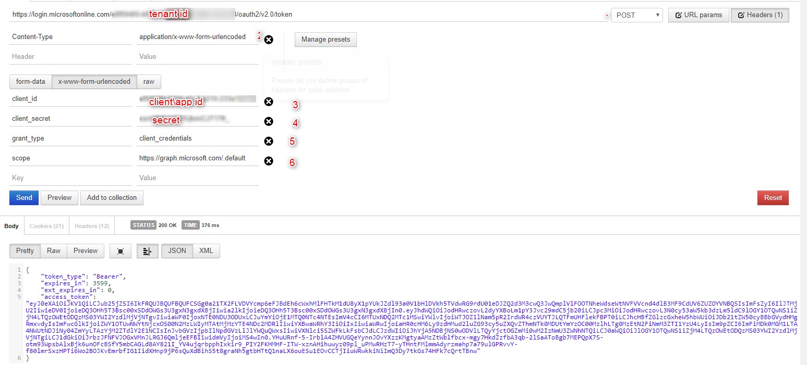Click Add to collection
The width and height of the screenshot is (807, 365).
[x=112, y=198]
